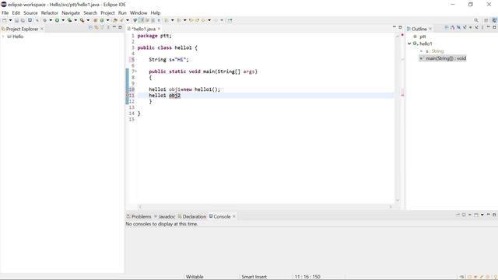Toggle Hide Fields in Outline toolbar

point(458,28)
